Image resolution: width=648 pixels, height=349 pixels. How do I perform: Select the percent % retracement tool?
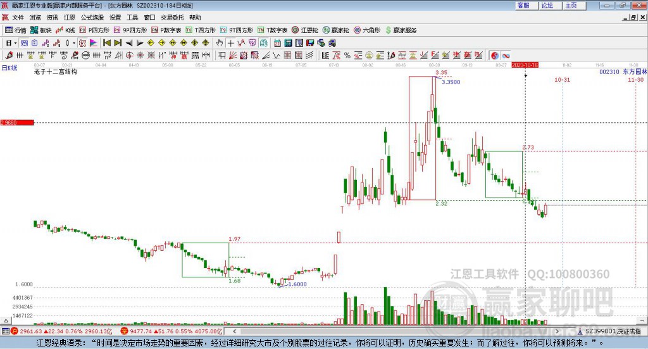(347, 55)
